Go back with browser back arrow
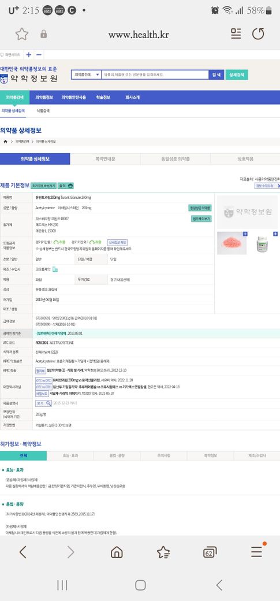This screenshot has height=601, width=280. tap(23, 552)
